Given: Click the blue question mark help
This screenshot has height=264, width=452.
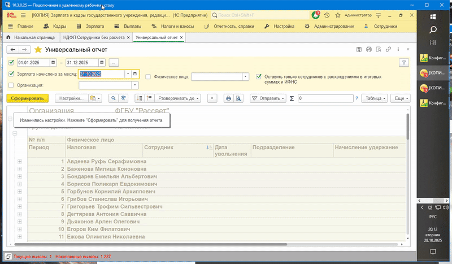Looking at the screenshot, I should coord(357,98).
